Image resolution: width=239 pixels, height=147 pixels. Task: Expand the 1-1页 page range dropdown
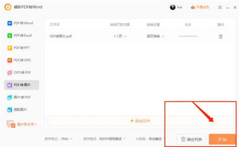coord(120,36)
